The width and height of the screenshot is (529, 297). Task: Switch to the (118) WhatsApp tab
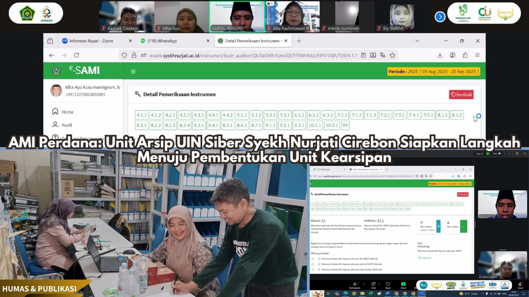[x=162, y=41]
